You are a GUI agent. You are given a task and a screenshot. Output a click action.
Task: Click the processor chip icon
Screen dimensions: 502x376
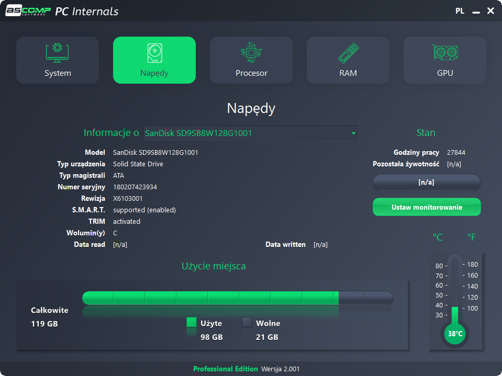[251, 52]
